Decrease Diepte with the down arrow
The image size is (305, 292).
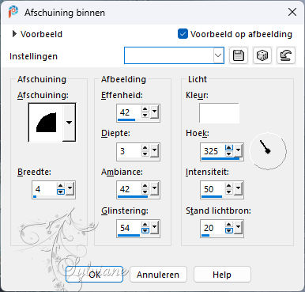coord(145,154)
